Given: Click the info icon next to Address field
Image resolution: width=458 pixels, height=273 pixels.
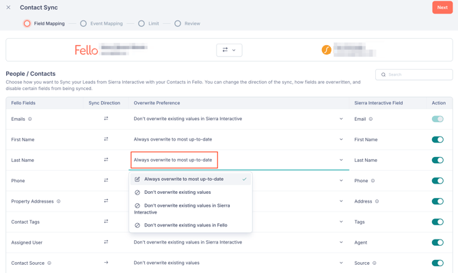Looking at the screenshot, I should click(x=377, y=201).
